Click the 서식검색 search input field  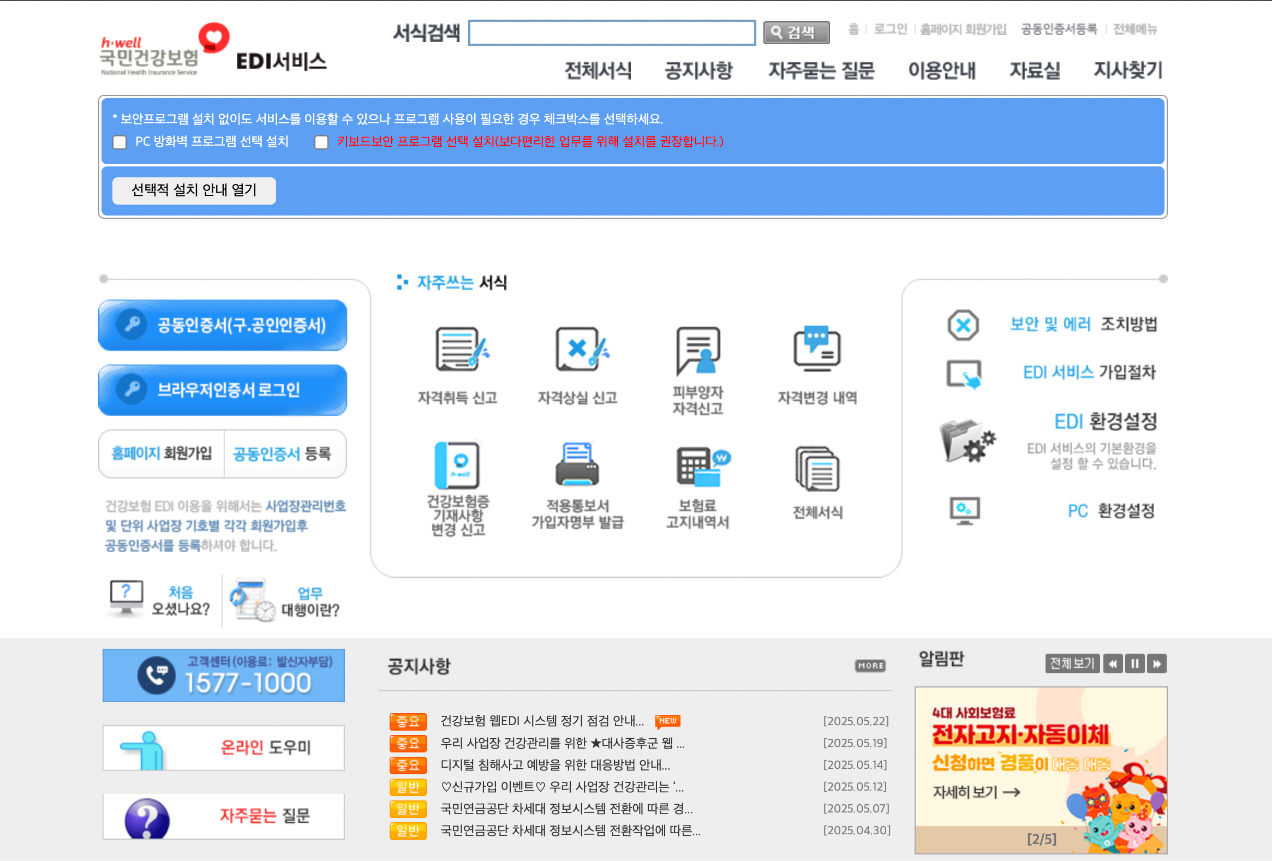611,33
